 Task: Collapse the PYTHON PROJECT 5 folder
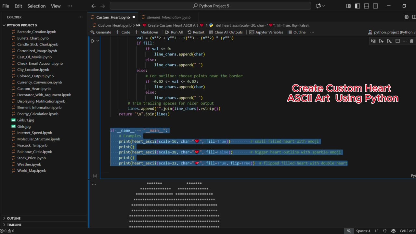pyautogui.click(x=22, y=25)
